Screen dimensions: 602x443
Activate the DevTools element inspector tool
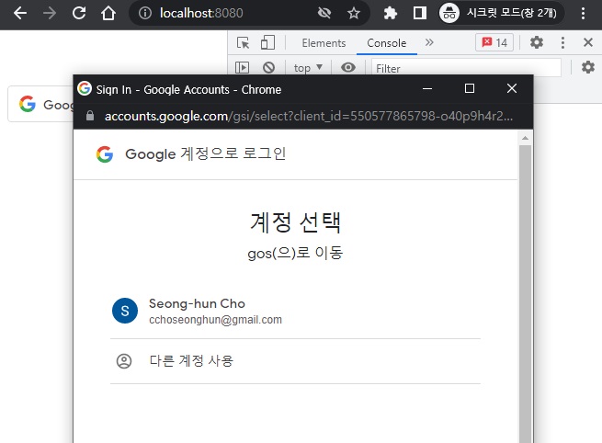pyautogui.click(x=243, y=42)
